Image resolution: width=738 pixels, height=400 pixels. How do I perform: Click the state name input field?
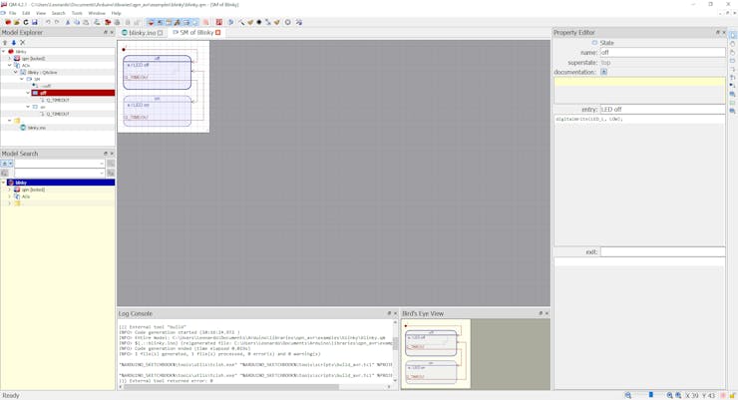(661, 53)
